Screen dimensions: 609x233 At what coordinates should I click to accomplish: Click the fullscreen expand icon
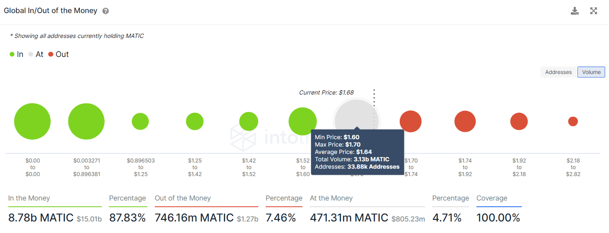(594, 11)
